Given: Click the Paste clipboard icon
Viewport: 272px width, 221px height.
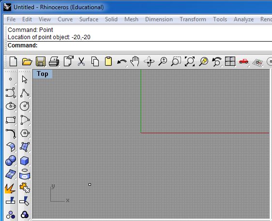Looking at the screenshot, I should 108,61.
